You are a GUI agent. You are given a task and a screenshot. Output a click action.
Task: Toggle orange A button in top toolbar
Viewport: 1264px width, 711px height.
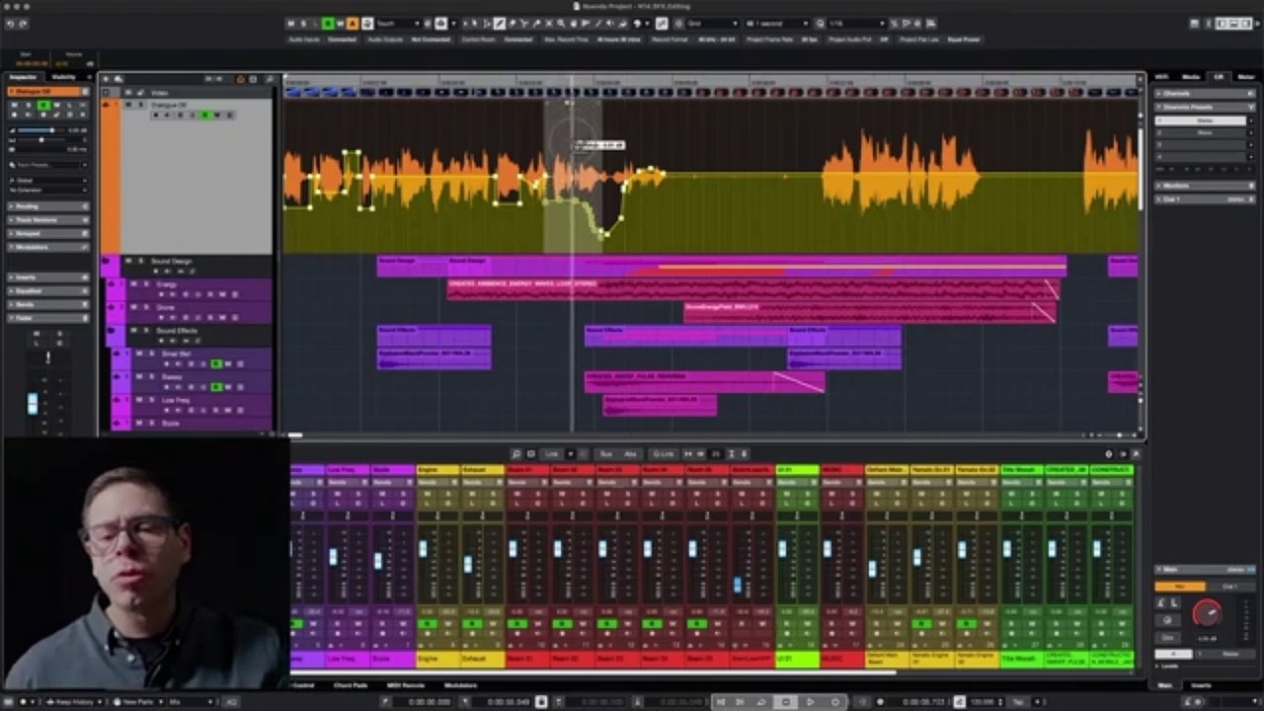tap(352, 23)
